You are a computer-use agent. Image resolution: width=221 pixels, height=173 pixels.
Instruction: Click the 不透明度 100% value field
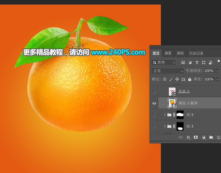[x=209, y=71]
